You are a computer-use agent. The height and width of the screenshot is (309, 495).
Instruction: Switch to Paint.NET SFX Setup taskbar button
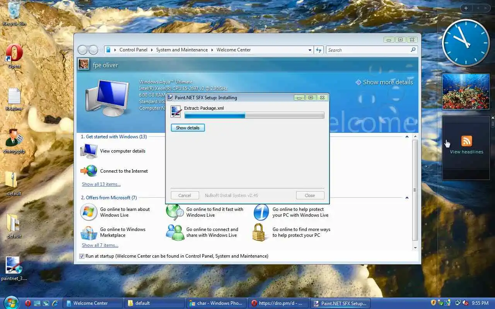click(340, 303)
